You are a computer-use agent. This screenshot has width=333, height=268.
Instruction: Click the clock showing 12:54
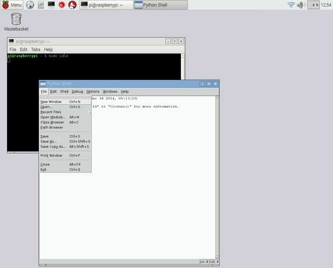click(x=326, y=5)
